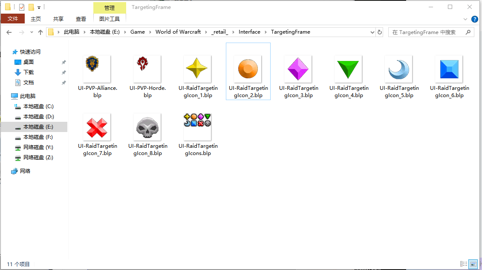
Task: Select the red cross UI-RaidTargetingIcon_7.blp
Action: [97, 127]
